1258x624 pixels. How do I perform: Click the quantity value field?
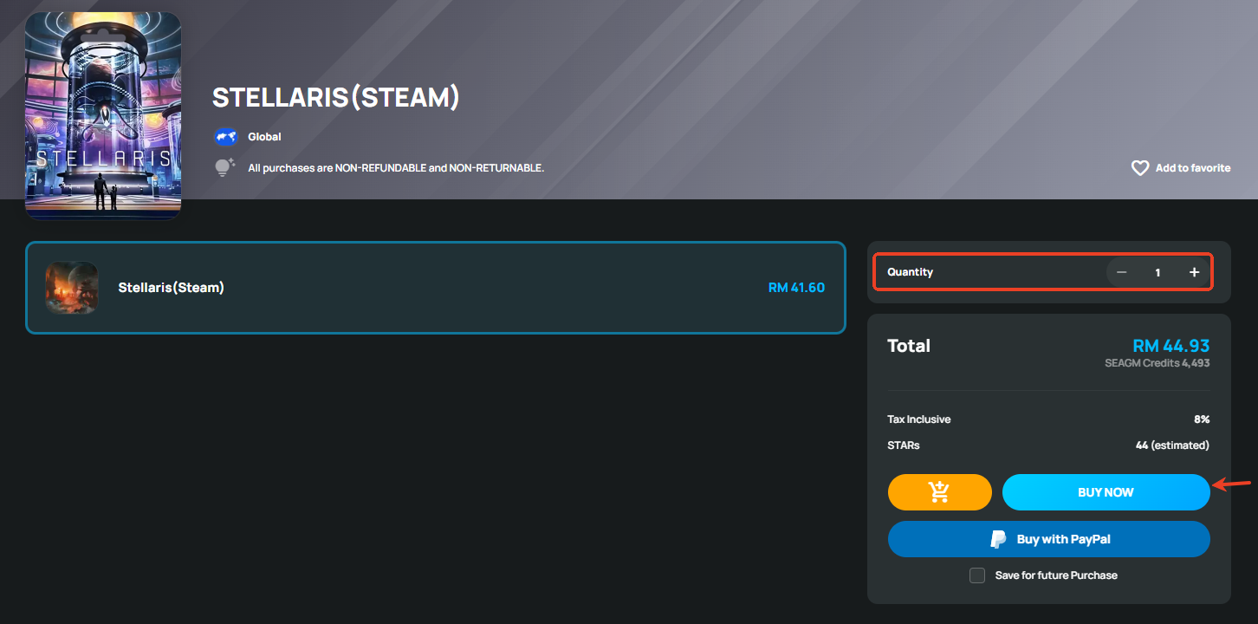coord(1157,272)
